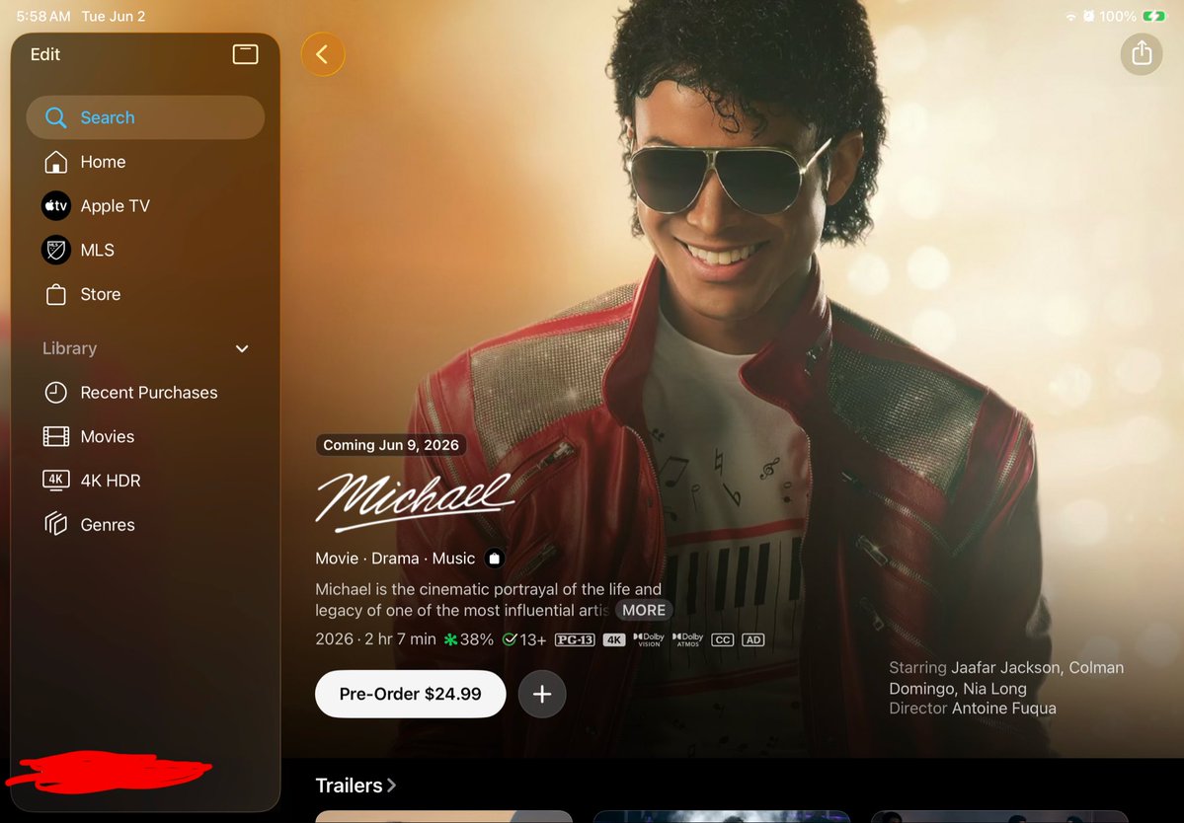This screenshot has width=1184, height=823.
Task: Click the 4K quality badge
Action: [x=614, y=639]
